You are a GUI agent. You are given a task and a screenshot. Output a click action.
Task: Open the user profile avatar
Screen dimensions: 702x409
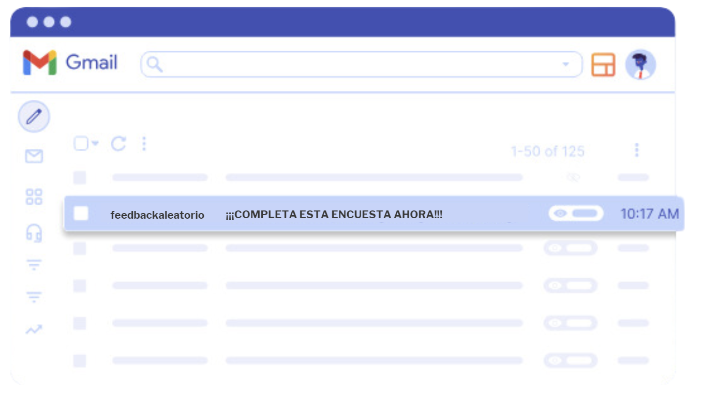click(640, 65)
